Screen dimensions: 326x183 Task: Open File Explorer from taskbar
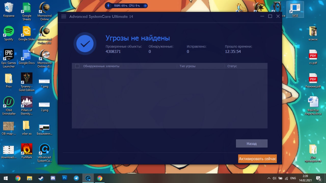point(30,178)
